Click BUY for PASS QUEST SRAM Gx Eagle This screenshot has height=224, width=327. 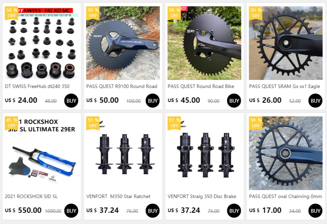[x=315, y=101]
